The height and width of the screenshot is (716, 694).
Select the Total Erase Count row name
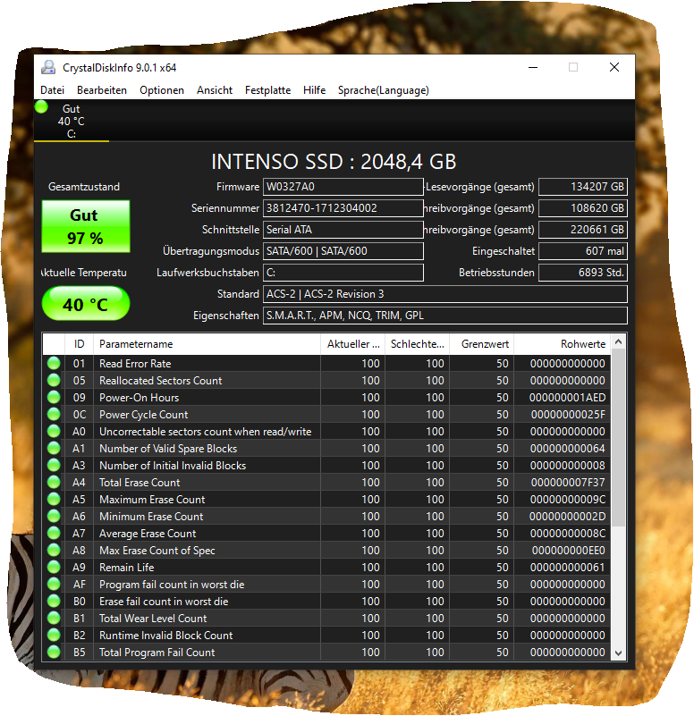pyautogui.click(x=140, y=482)
